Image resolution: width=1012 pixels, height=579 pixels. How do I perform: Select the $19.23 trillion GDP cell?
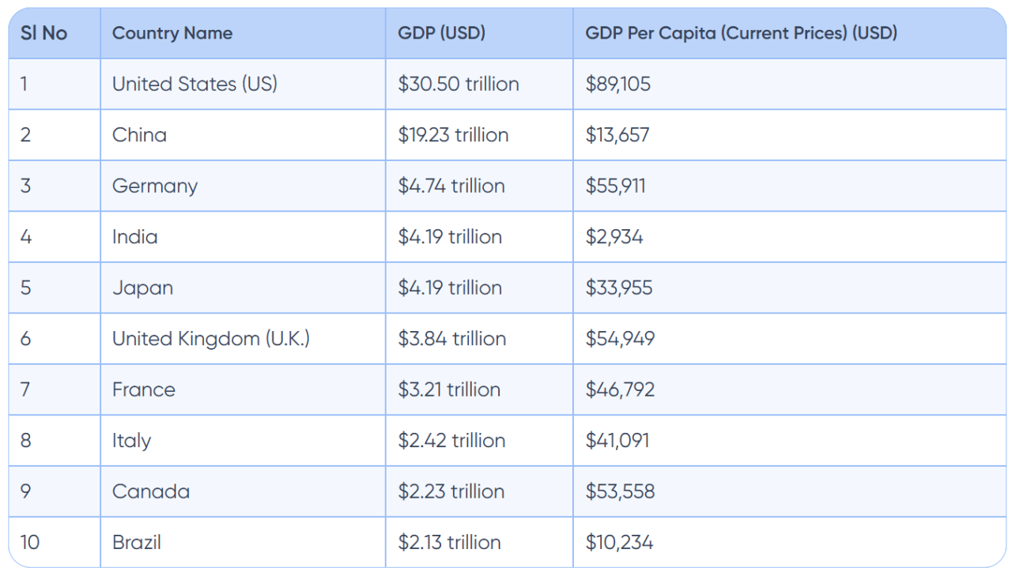[453, 135]
